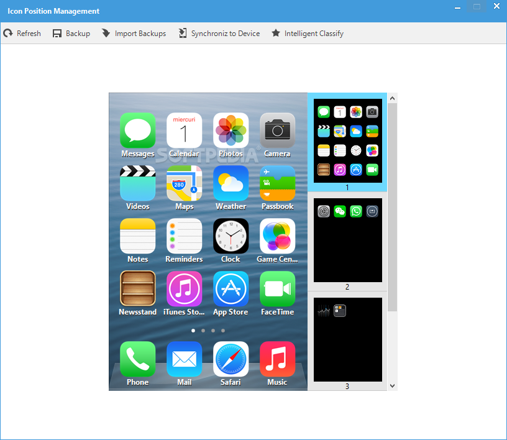Select the Newsstand app icon

[138, 288]
